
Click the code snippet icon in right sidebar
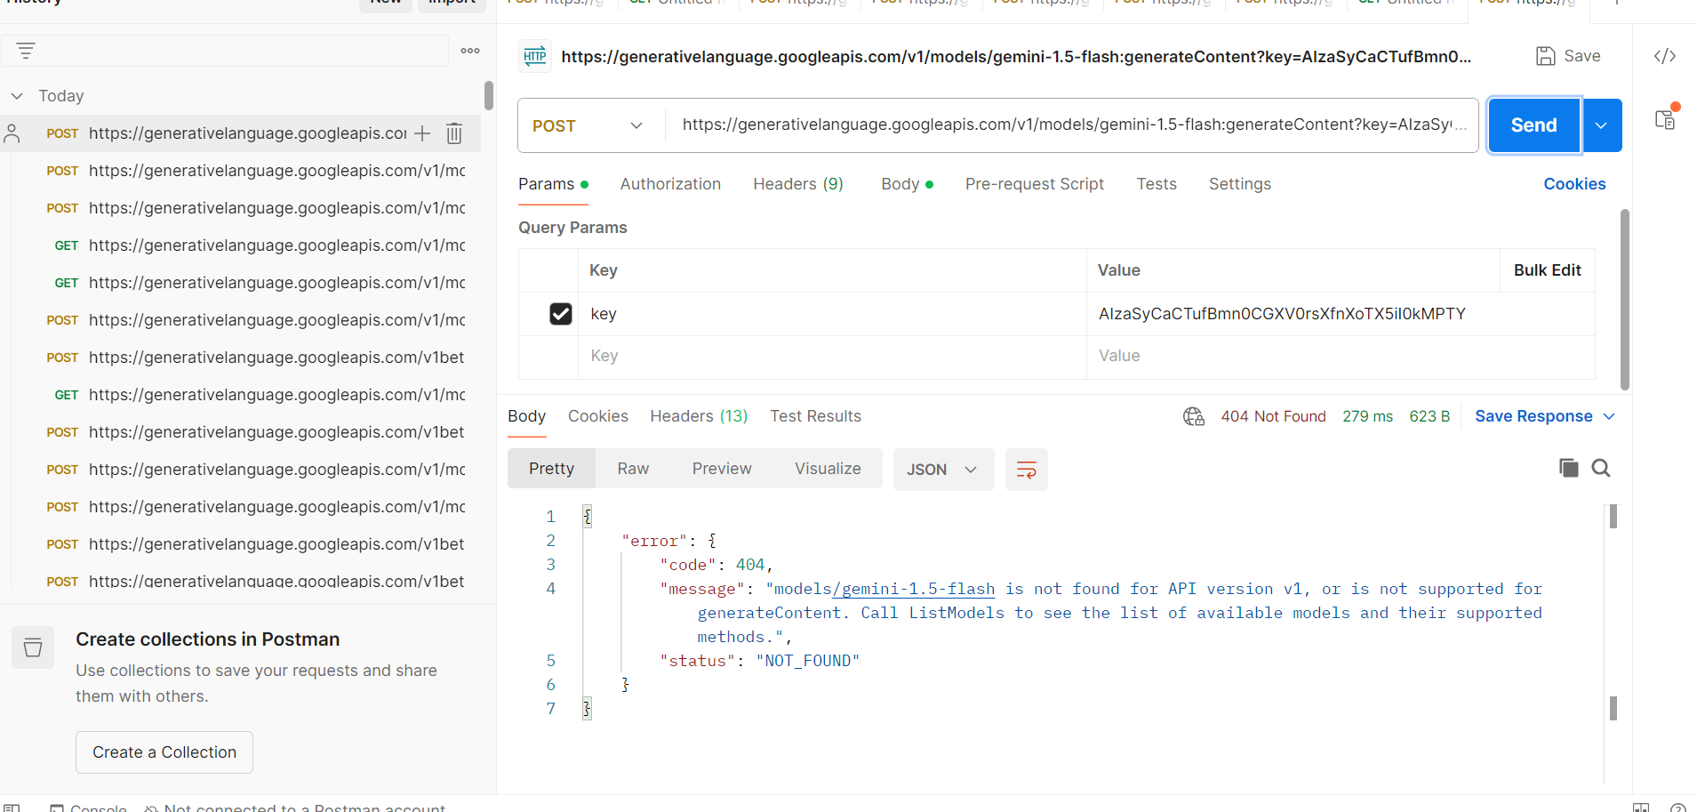pyautogui.click(x=1664, y=56)
